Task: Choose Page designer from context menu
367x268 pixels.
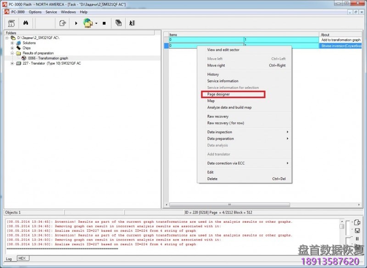Action: (218, 94)
